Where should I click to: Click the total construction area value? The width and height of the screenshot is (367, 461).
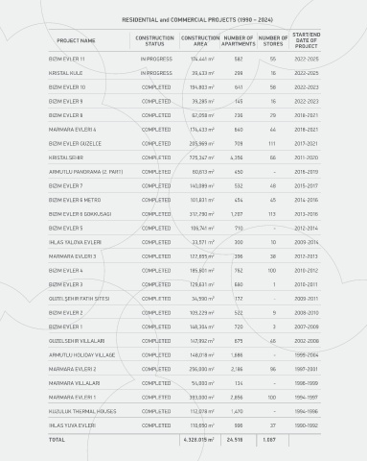point(198,440)
